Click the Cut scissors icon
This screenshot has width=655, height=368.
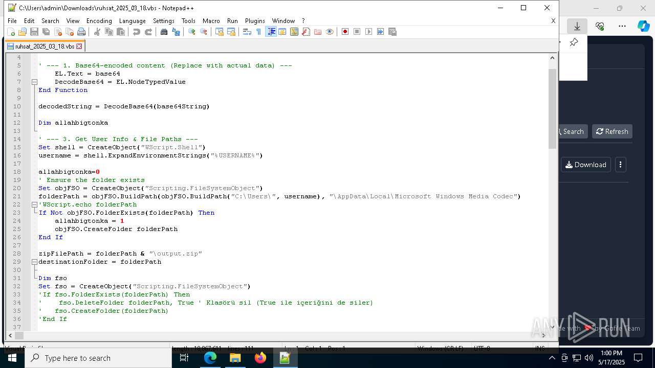pyautogui.click(x=97, y=32)
